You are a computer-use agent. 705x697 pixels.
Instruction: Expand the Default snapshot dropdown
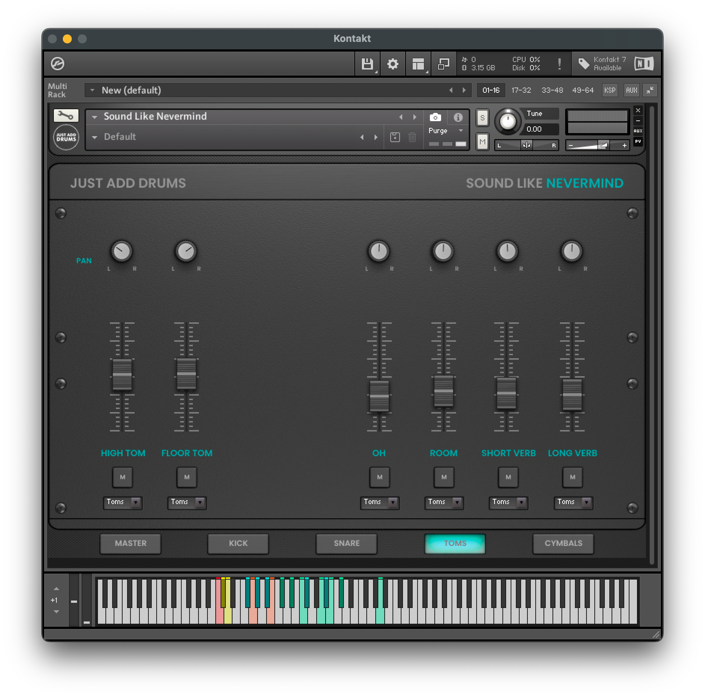pyautogui.click(x=95, y=137)
